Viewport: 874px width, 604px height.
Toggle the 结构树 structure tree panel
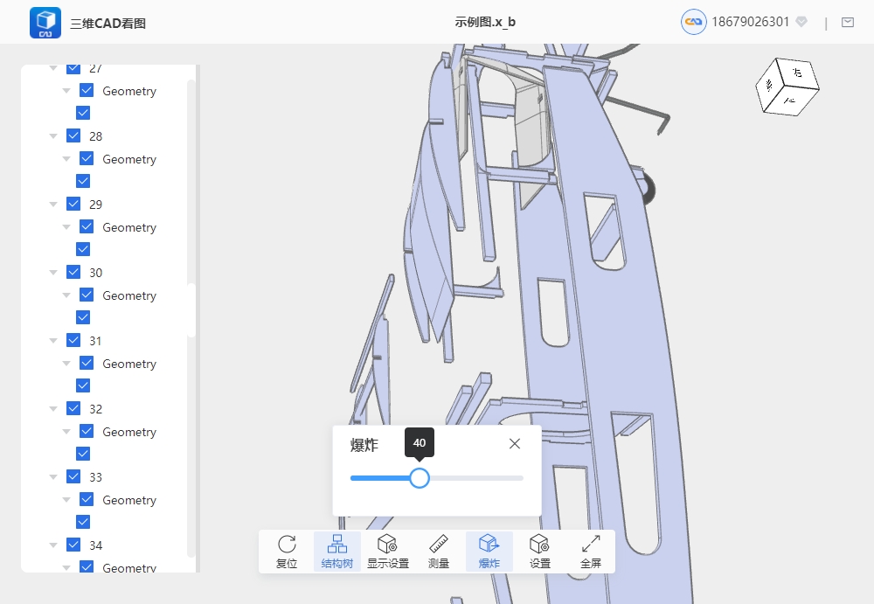pos(336,552)
